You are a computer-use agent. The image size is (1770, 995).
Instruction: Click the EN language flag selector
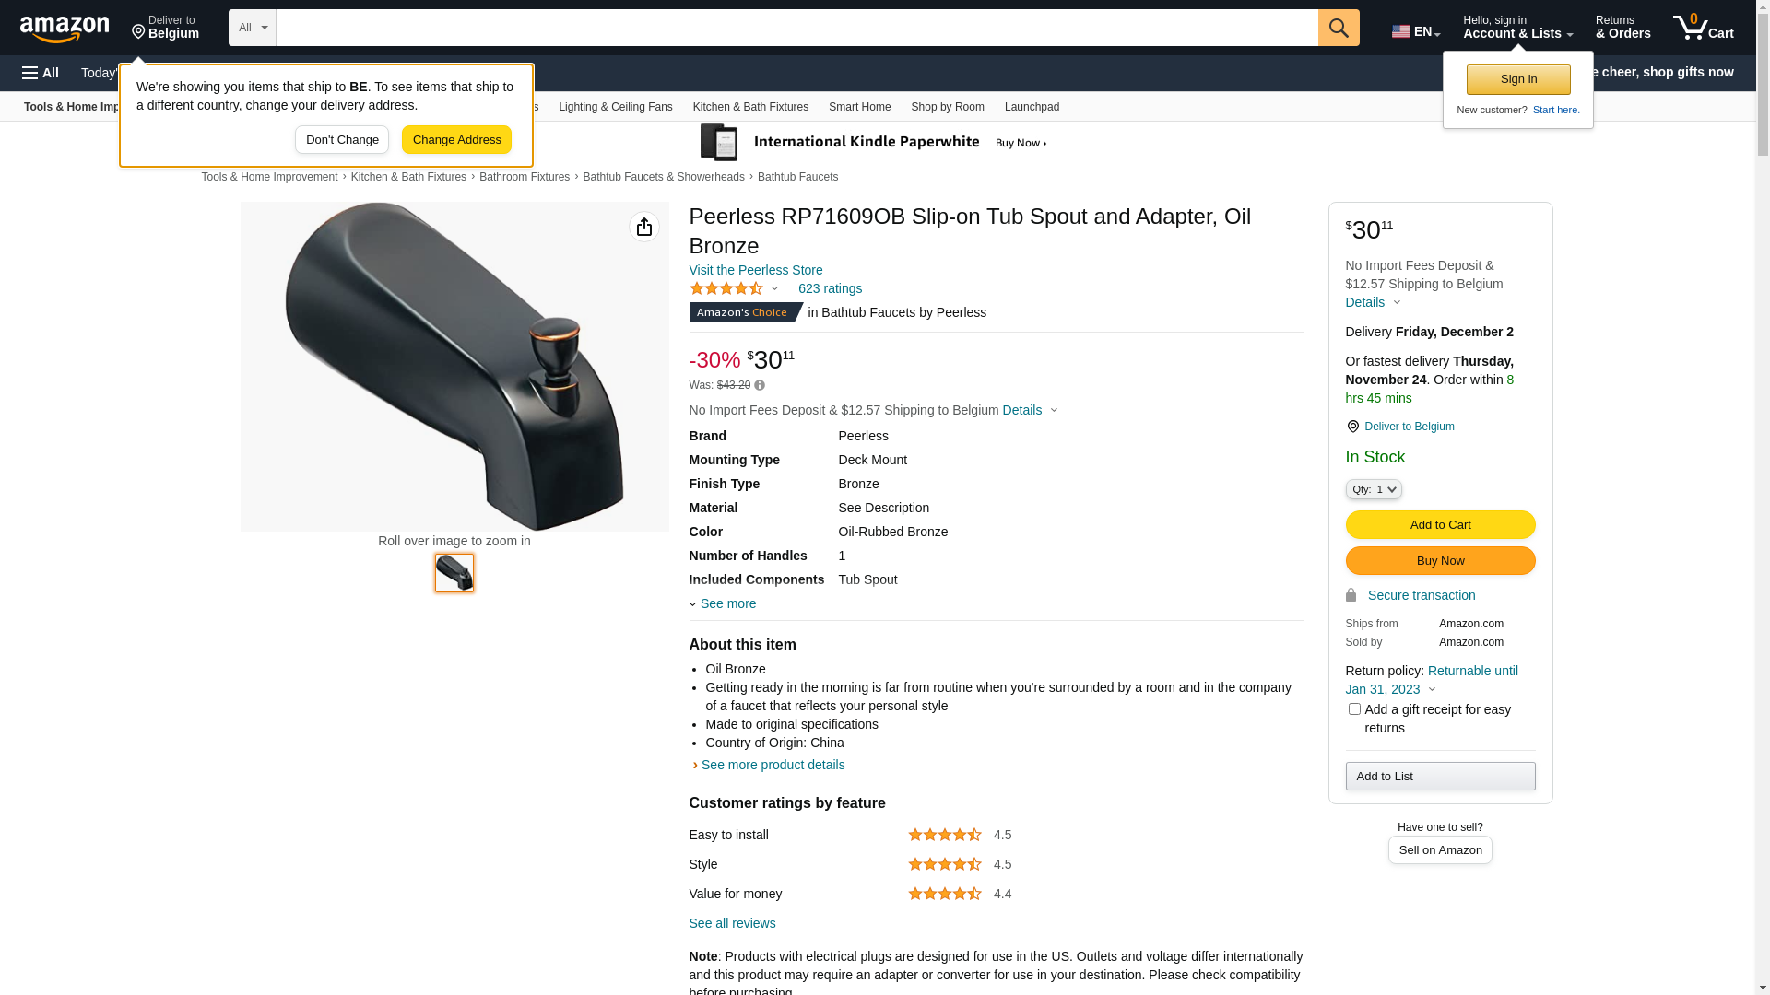coord(1415,31)
